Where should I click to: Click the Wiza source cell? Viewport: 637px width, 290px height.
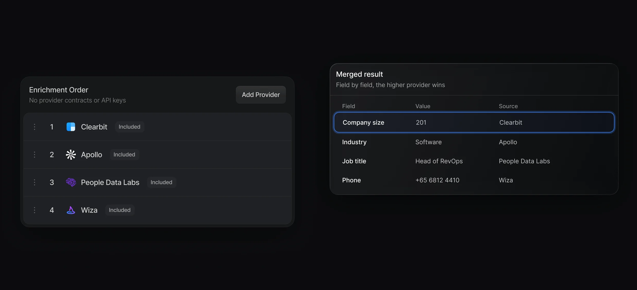tap(506, 180)
